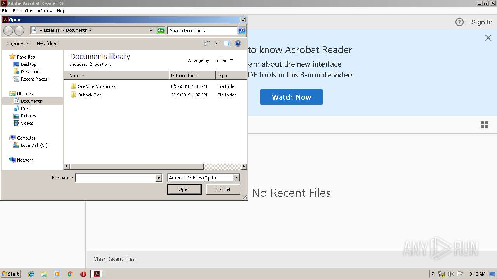Open the Windows Start menu

click(10, 274)
